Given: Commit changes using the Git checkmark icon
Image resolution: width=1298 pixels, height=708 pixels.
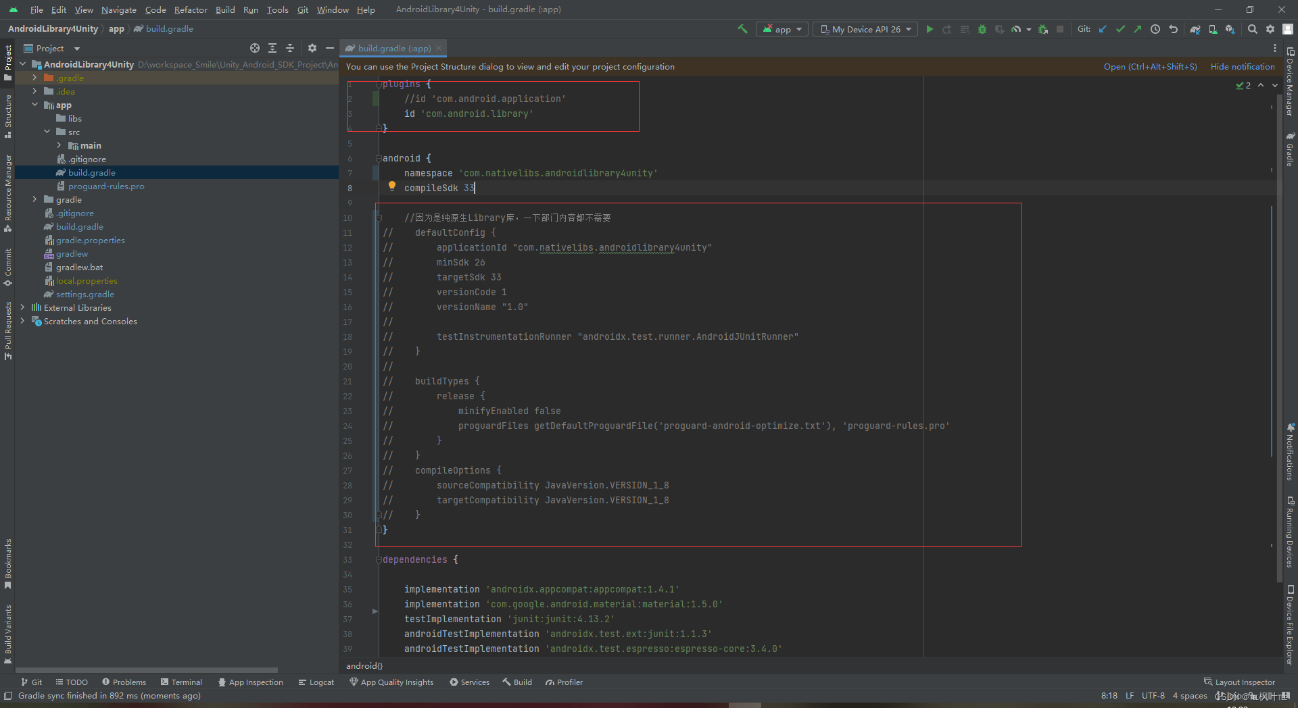Looking at the screenshot, I should [1121, 29].
